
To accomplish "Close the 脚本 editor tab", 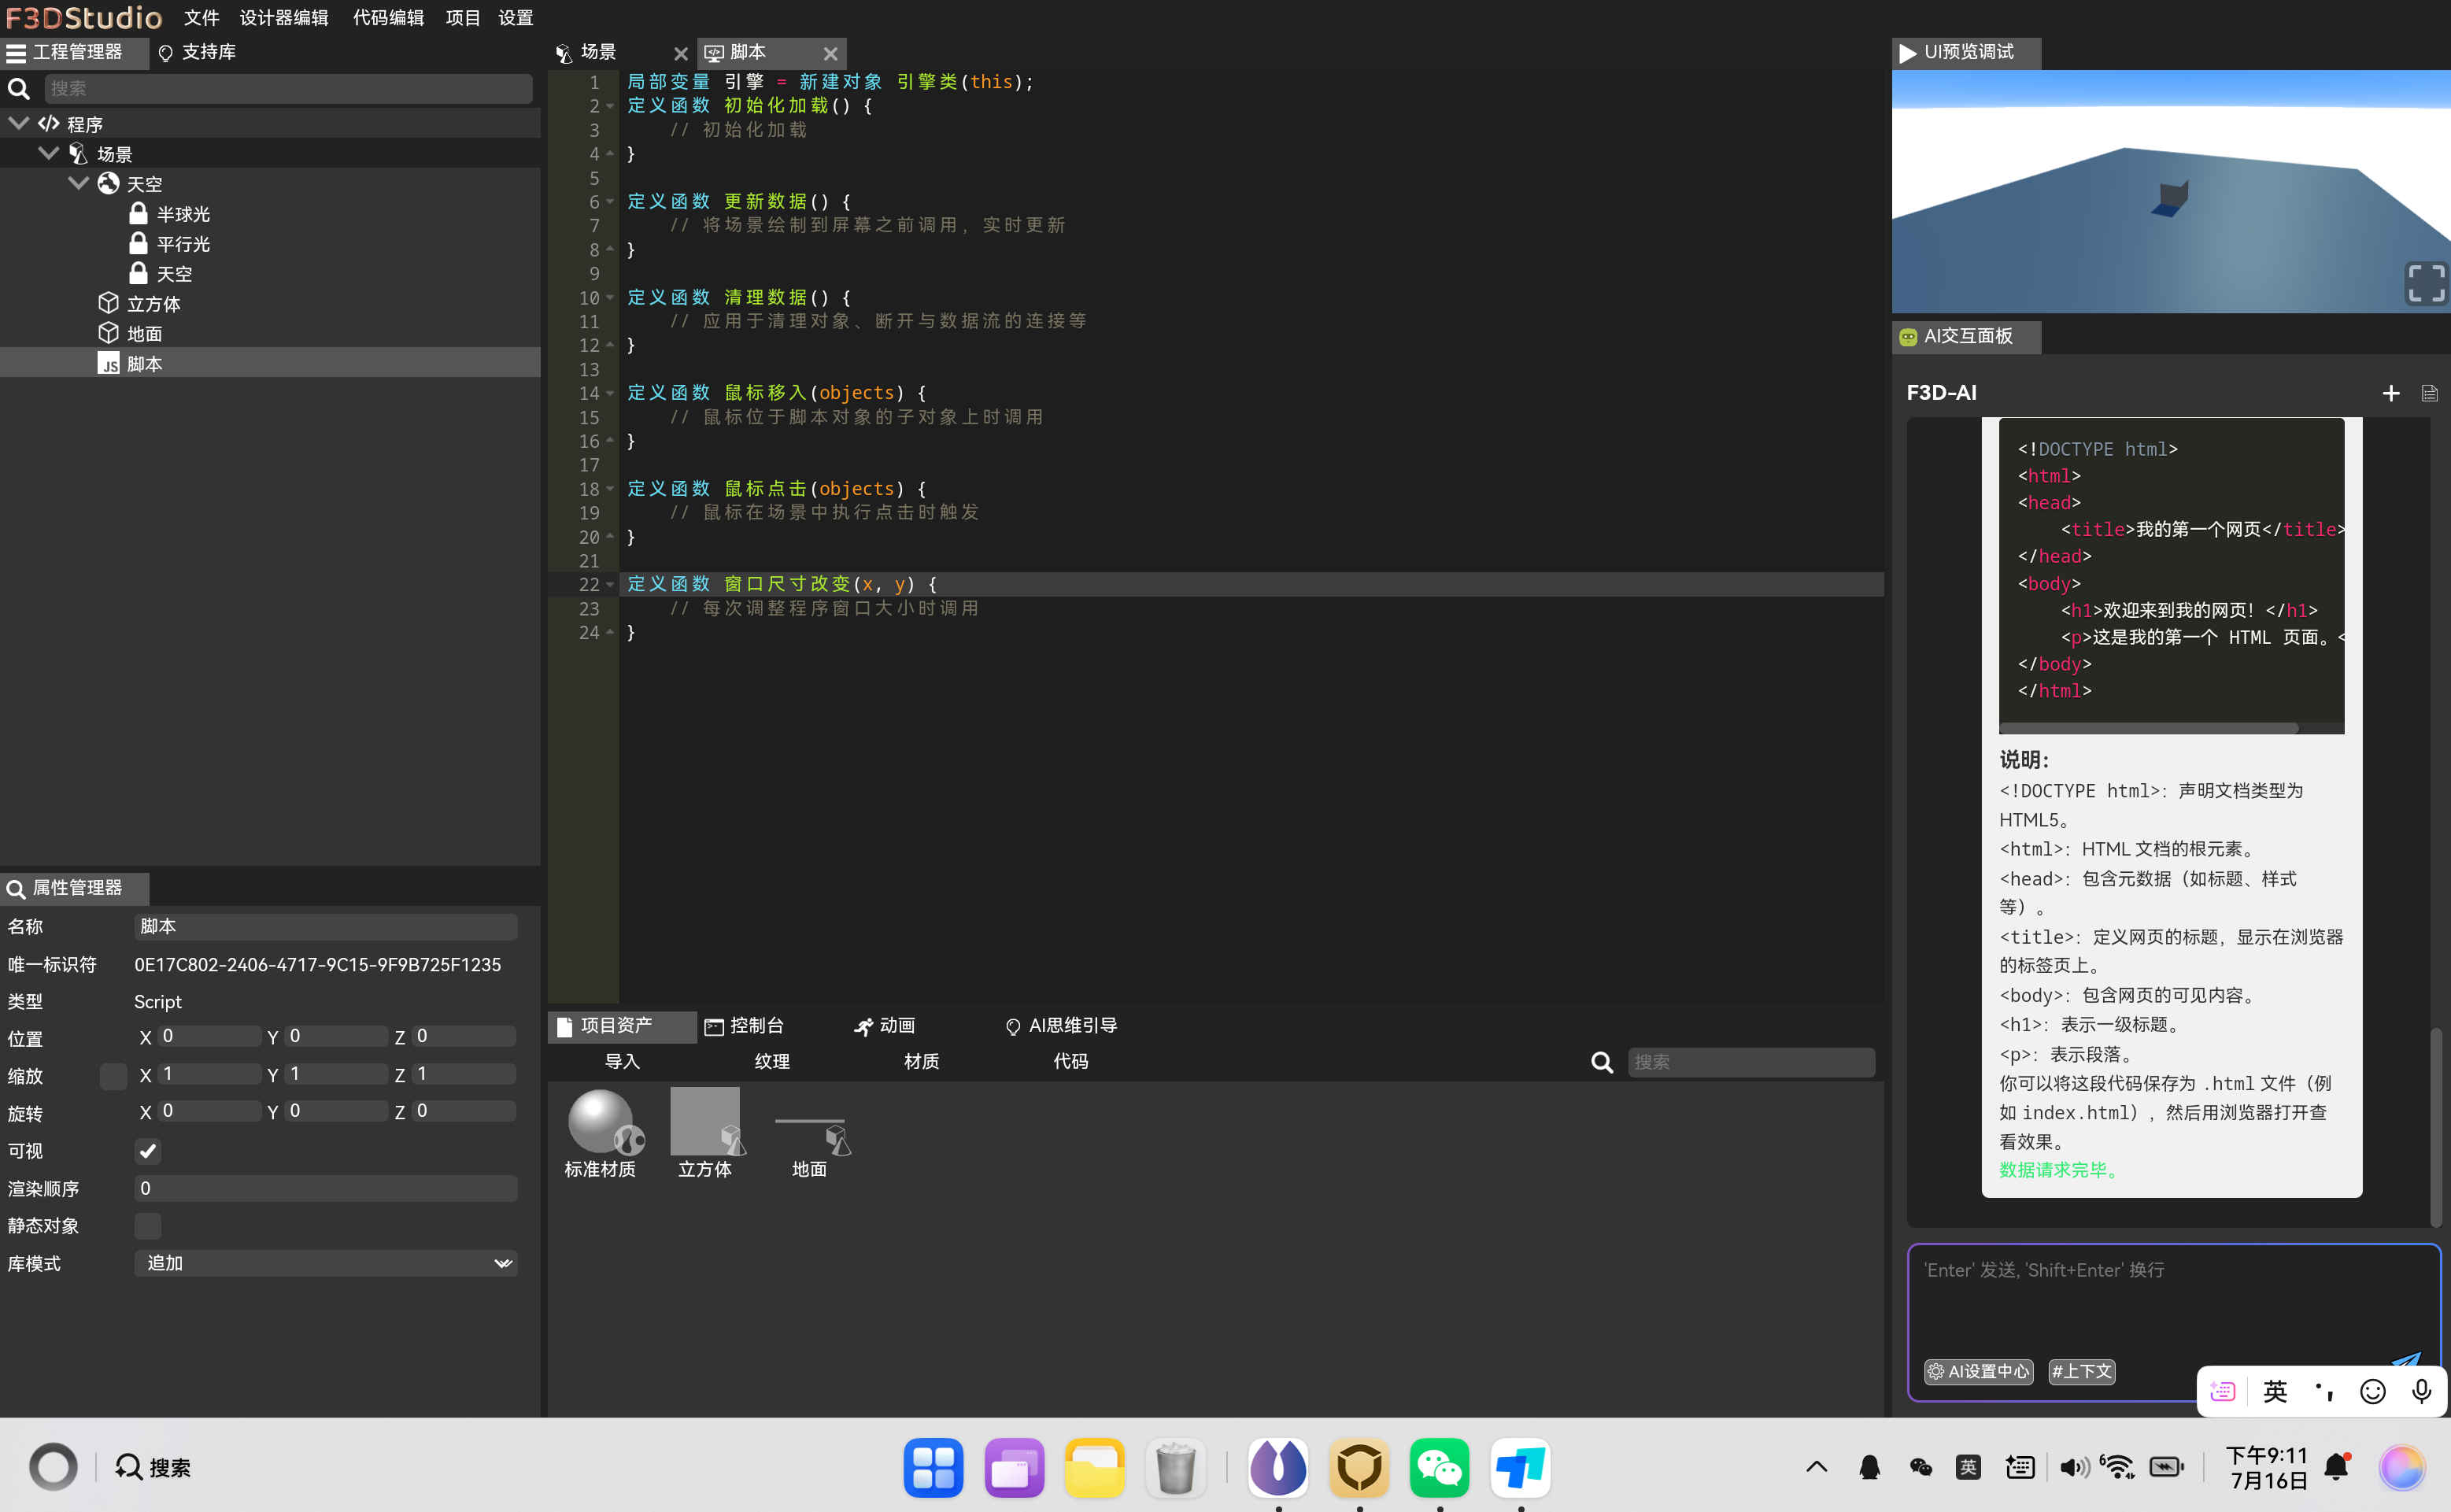I will pyautogui.click(x=830, y=53).
